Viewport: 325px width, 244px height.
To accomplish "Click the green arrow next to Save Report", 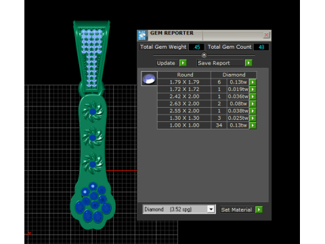I will (248, 63).
